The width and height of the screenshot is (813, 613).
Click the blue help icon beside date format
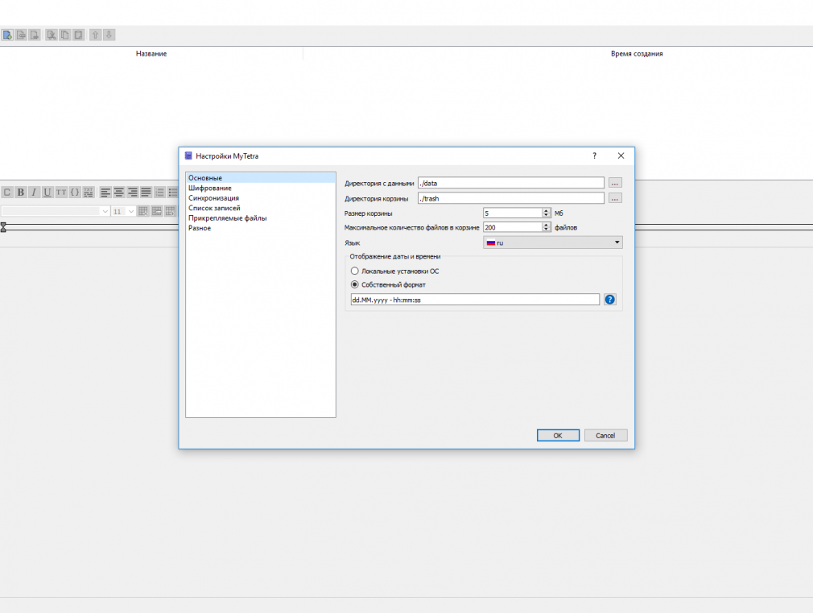610,300
